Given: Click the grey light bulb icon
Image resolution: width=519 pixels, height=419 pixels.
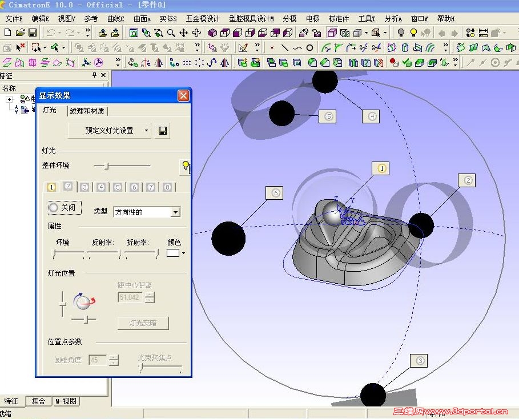Looking at the screenshot, I should [401, 33].
